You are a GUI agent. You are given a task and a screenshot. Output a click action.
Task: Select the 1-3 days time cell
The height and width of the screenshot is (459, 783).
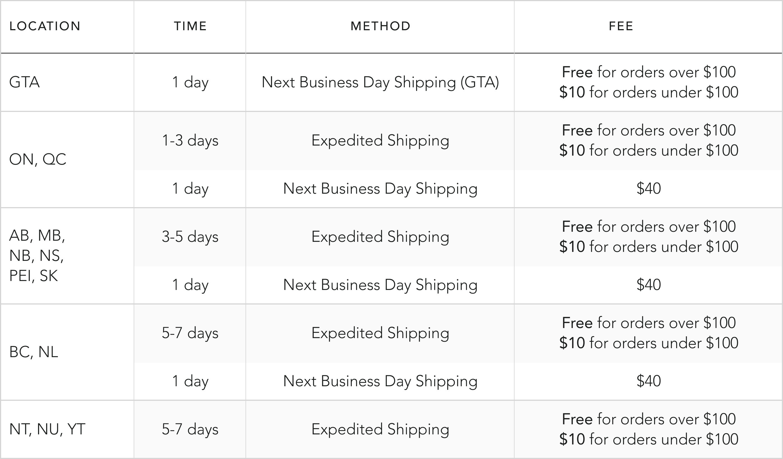(190, 140)
